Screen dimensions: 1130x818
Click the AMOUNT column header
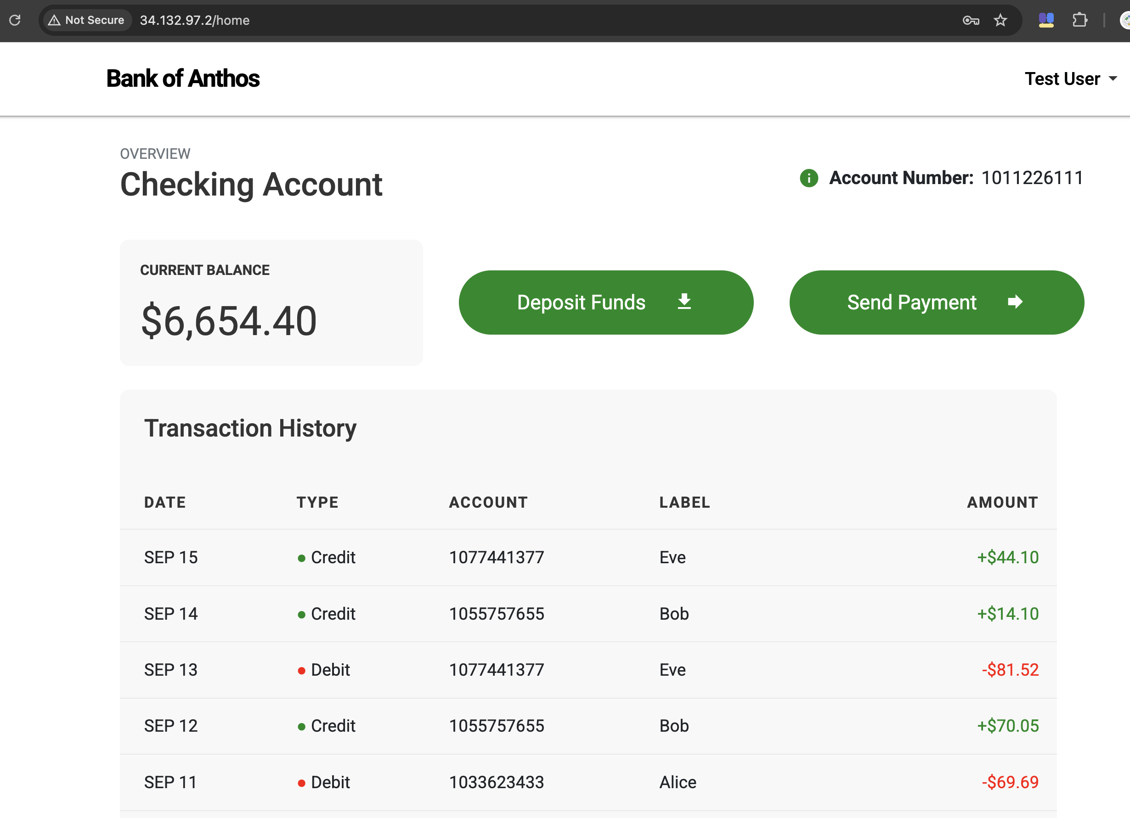[1002, 502]
